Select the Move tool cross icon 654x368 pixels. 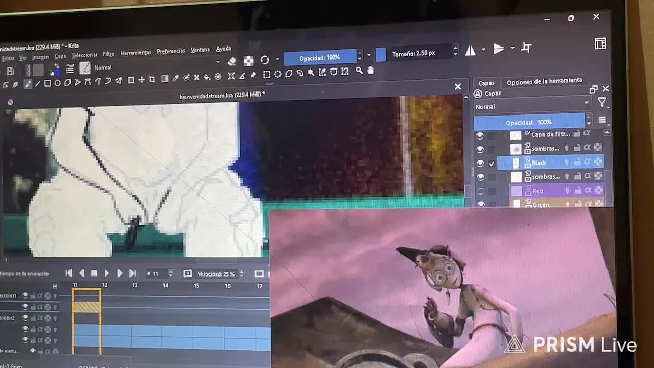tap(142, 80)
